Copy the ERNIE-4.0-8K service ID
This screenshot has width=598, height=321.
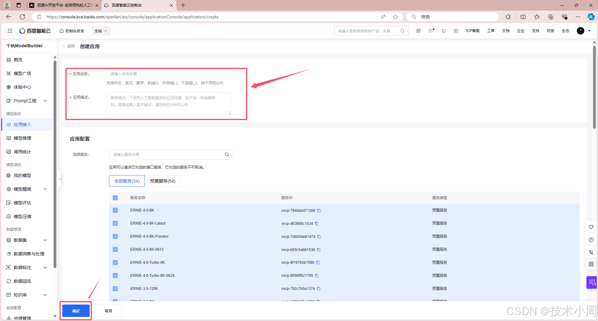tap(319, 211)
